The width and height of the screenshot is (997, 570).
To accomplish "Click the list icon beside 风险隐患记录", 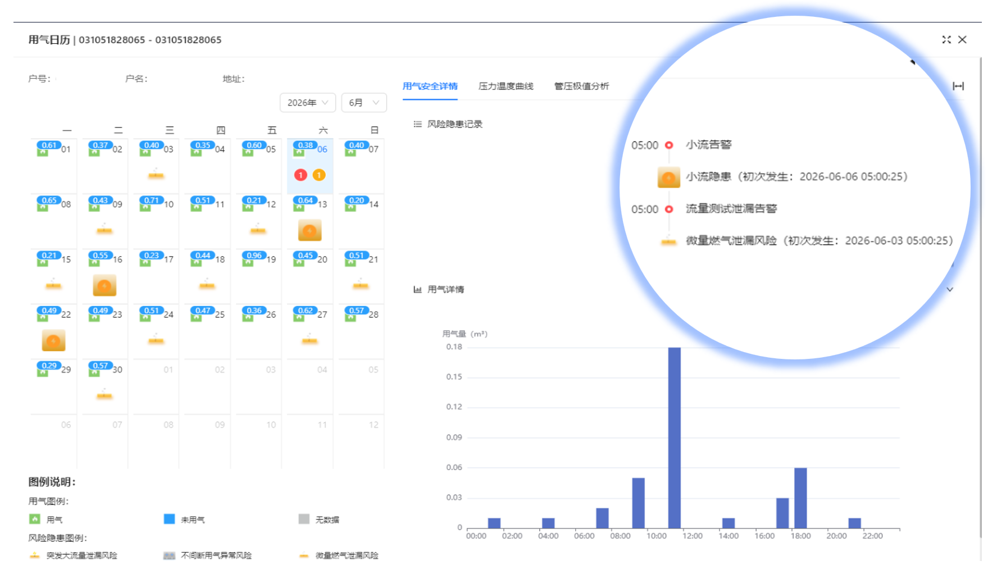I will [417, 124].
